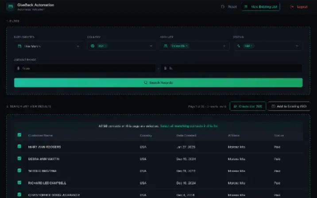
Task: Click the Affiliate column header
Action: coord(234,135)
